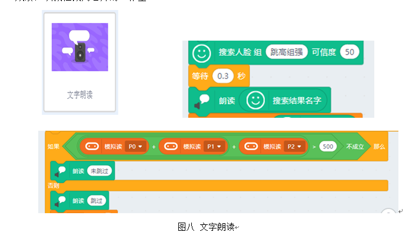This screenshot has height=232, width=409.
Task: Edit the 可信度 value 50
Action: click(x=350, y=52)
